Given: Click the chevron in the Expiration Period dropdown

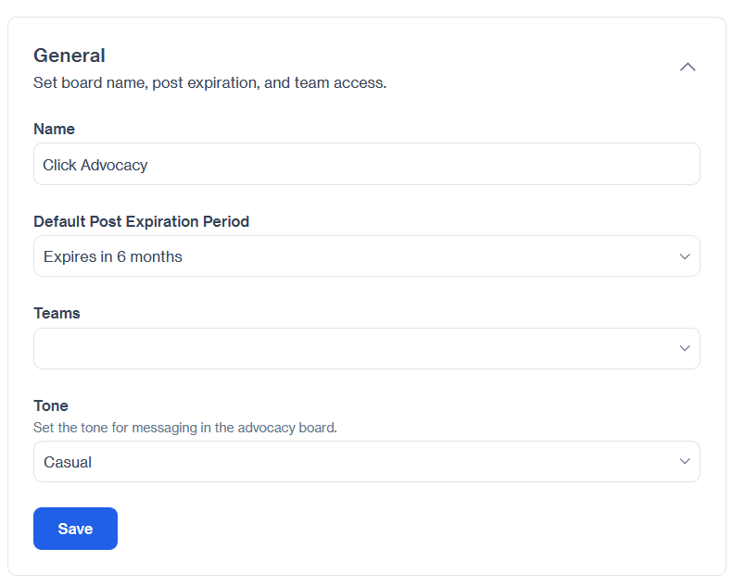Looking at the screenshot, I should coord(685,256).
